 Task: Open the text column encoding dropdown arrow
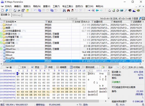[90, 70]
